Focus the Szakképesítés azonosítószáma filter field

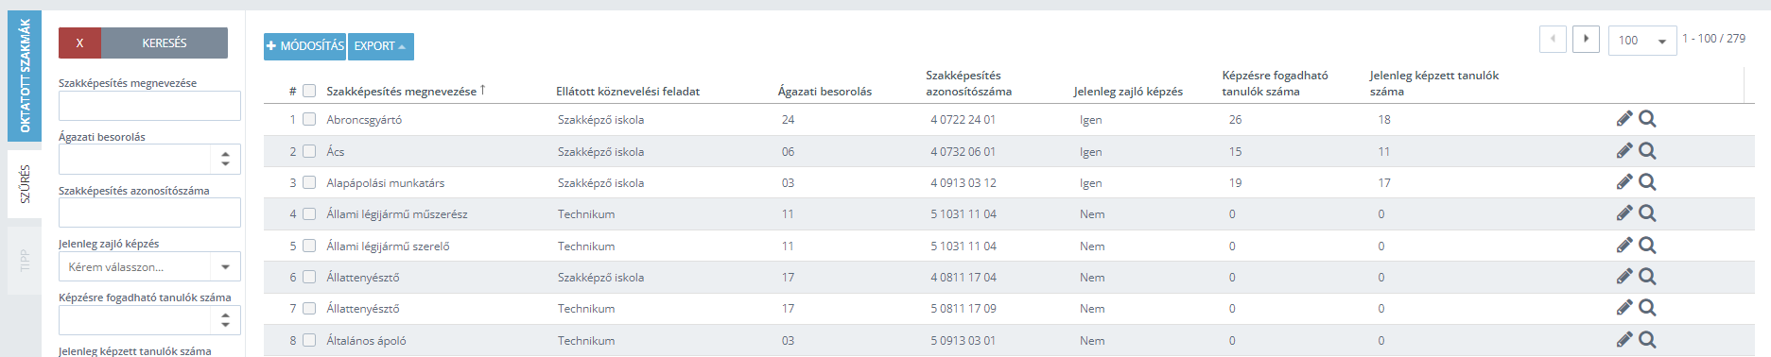[x=149, y=212]
